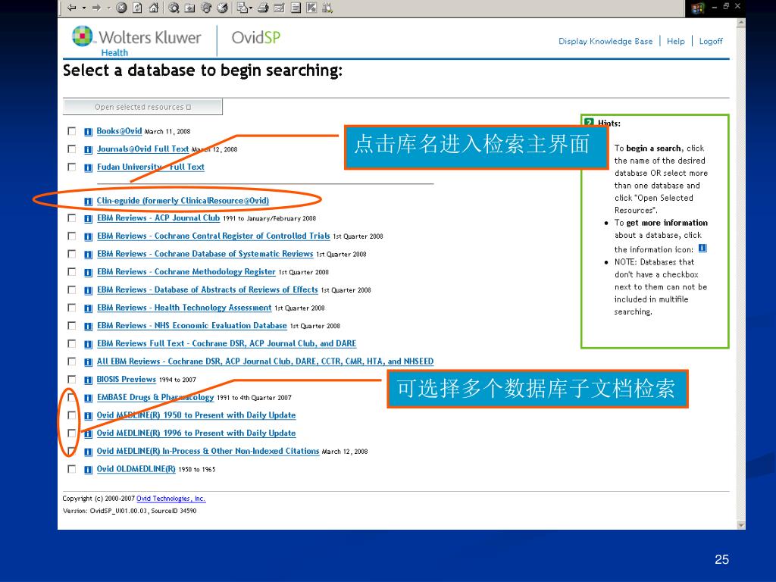Viewport: 776px width, 582px height.
Task: Open the Help link
Action: (x=675, y=41)
